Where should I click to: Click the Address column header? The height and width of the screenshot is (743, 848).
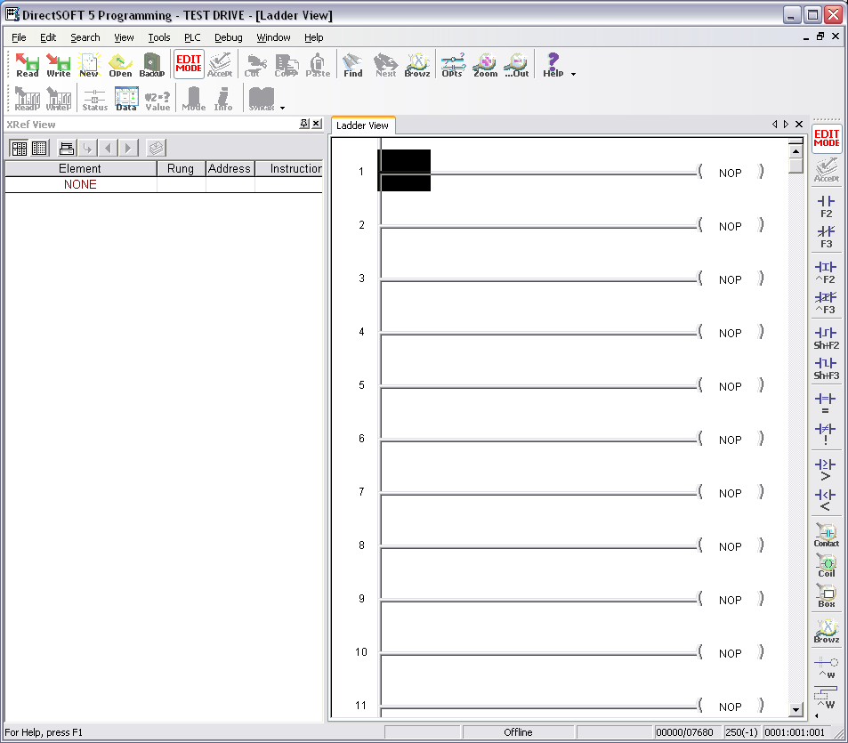(230, 169)
